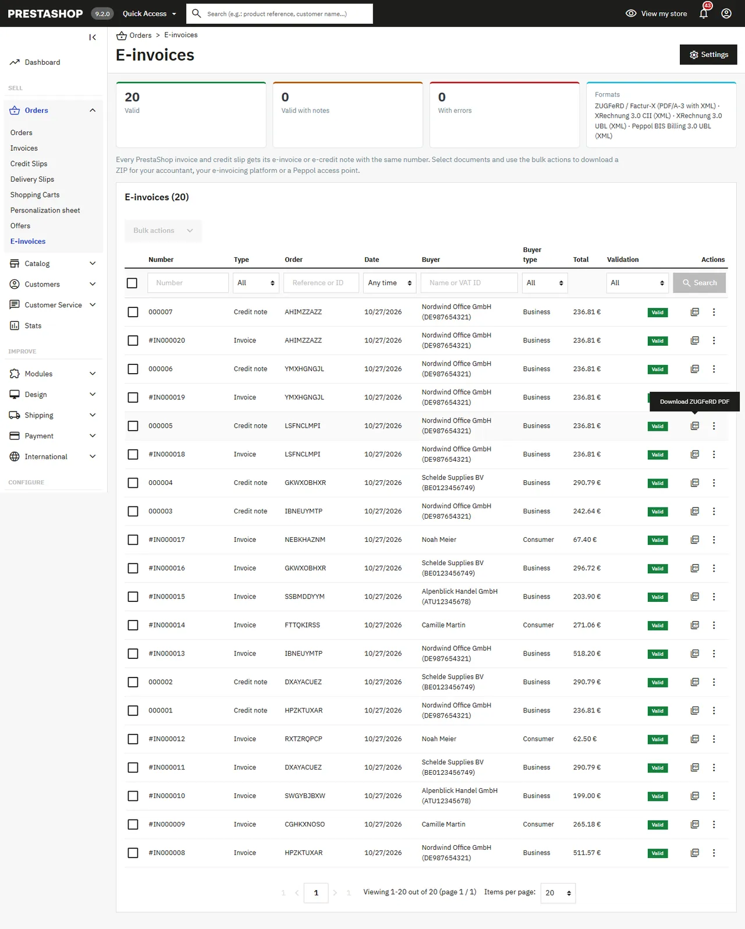The image size is (745, 929).
Task: Download PDF icon for invoice #IN000013
Action: [x=694, y=654]
